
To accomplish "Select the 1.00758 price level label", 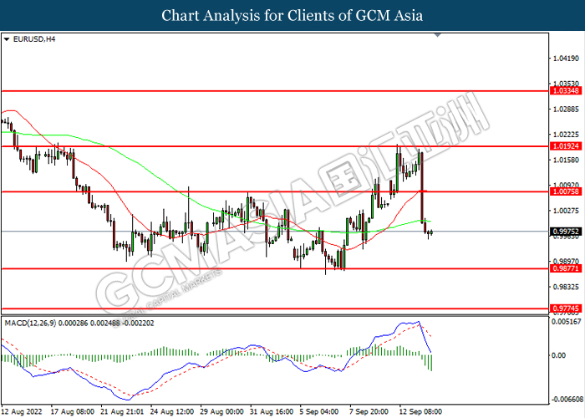I will click(566, 191).
